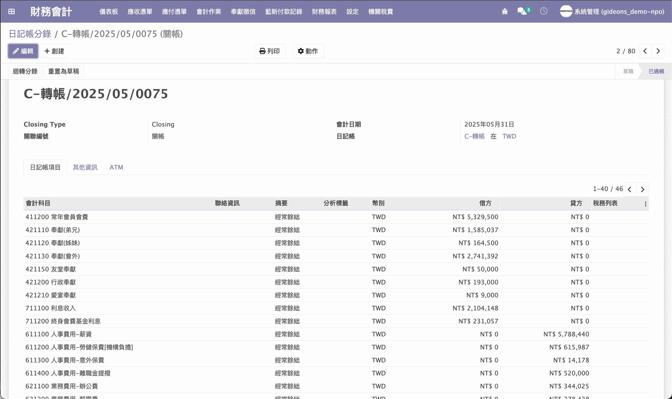The width and height of the screenshot is (672, 399).
Task: Go to next record arrow
Action: (658, 51)
